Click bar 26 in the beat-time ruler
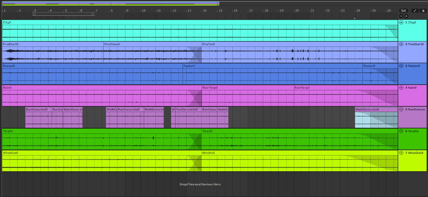Viewport: 428px width, 197px height. tap(389, 11)
